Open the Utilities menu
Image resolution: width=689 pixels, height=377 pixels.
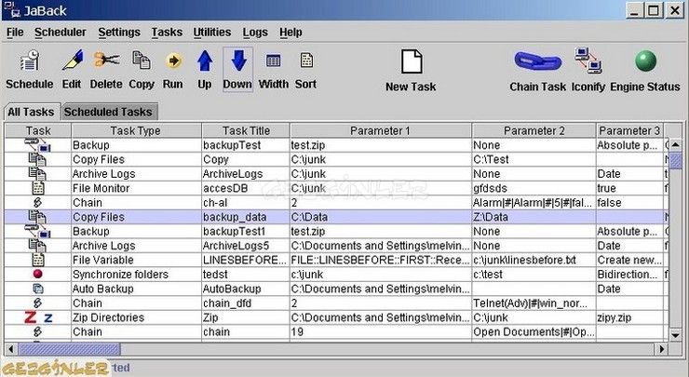pos(211,33)
